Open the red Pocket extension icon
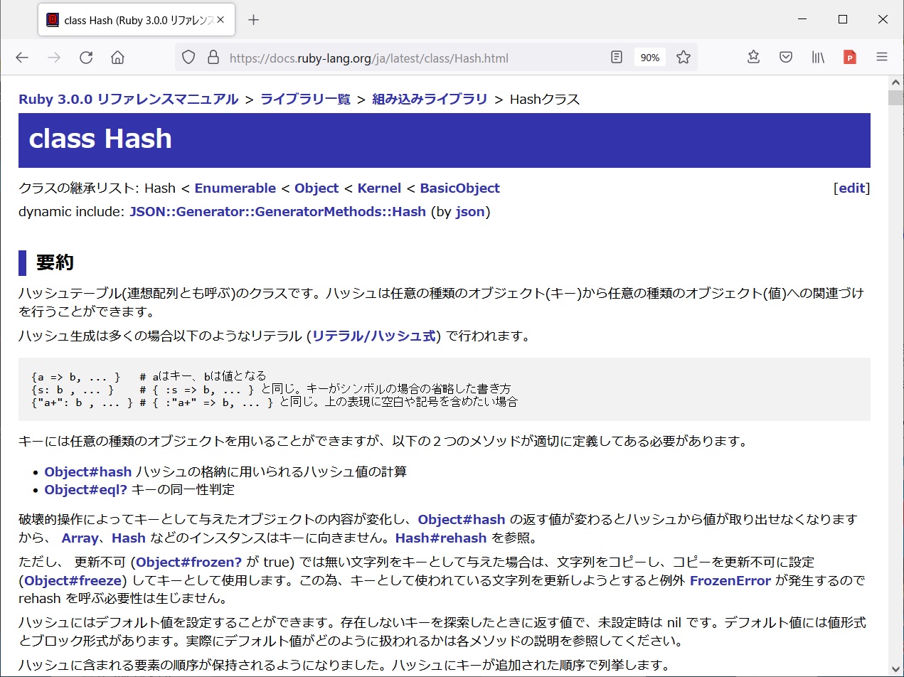904x677 pixels. (849, 57)
